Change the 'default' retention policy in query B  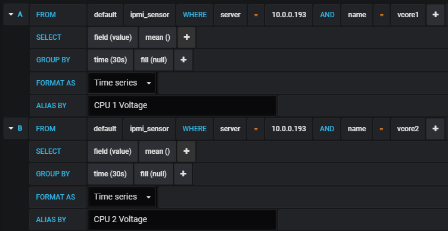coord(105,129)
